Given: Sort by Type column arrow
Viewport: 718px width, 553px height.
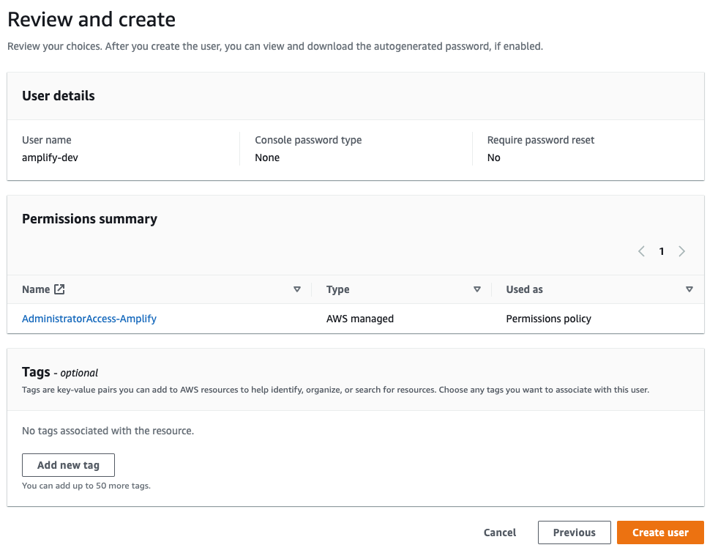Looking at the screenshot, I should [x=476, y=289].
